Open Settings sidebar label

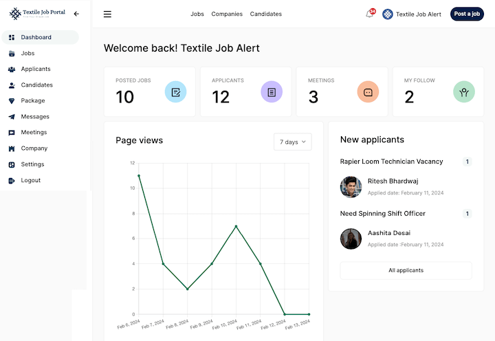(32, 164)
